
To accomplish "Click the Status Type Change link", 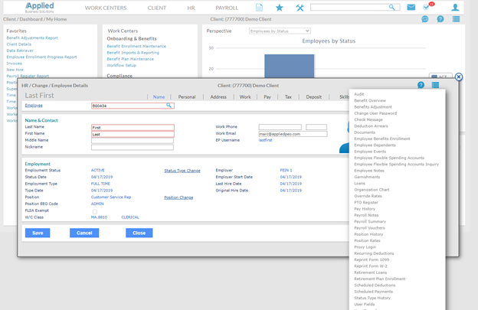I will (182, 171).
